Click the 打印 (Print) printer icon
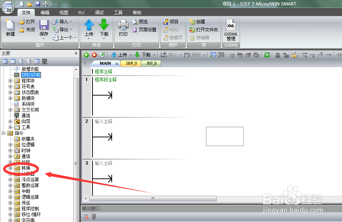Viewport: 342px width, 222px height. 123,25
